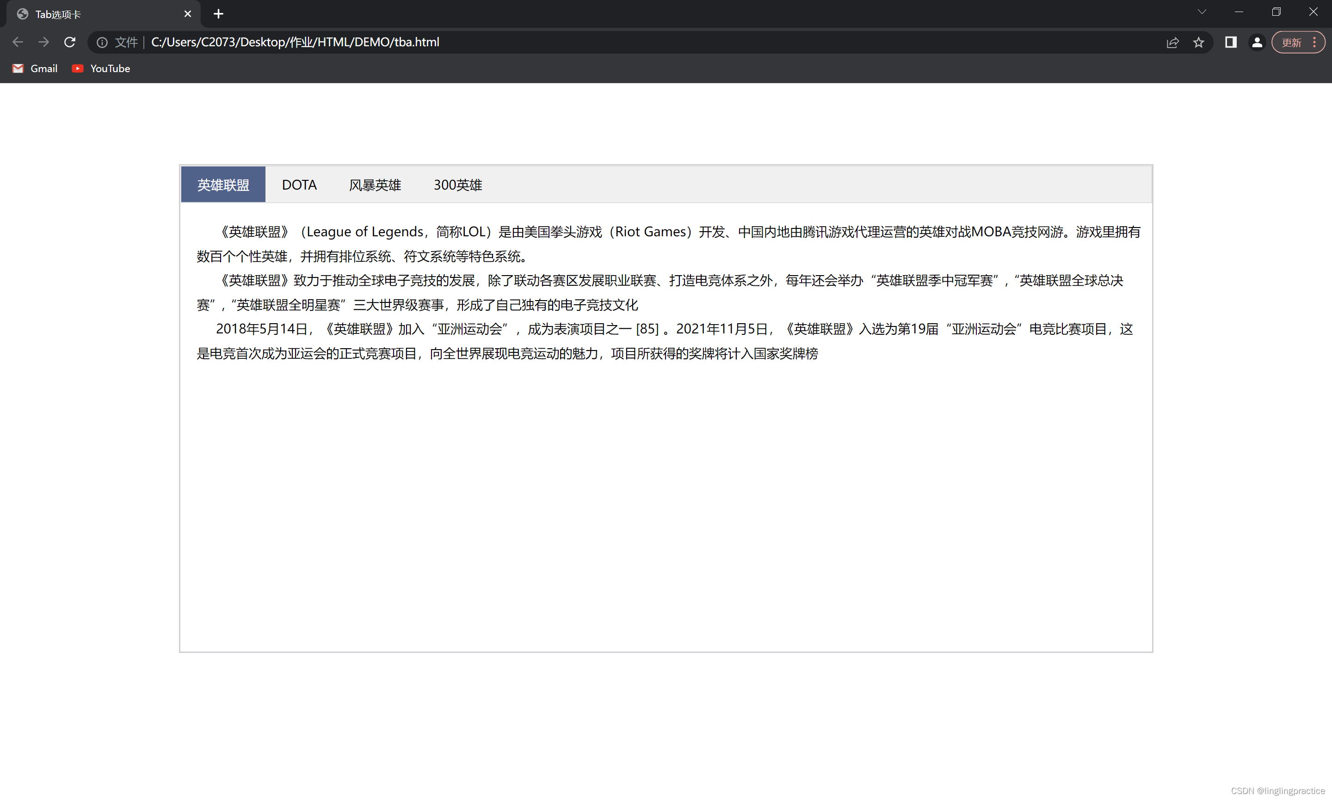Click the text "League of Legends"
This screenshot has height=800, width=1332.
[x=365, y=232]
